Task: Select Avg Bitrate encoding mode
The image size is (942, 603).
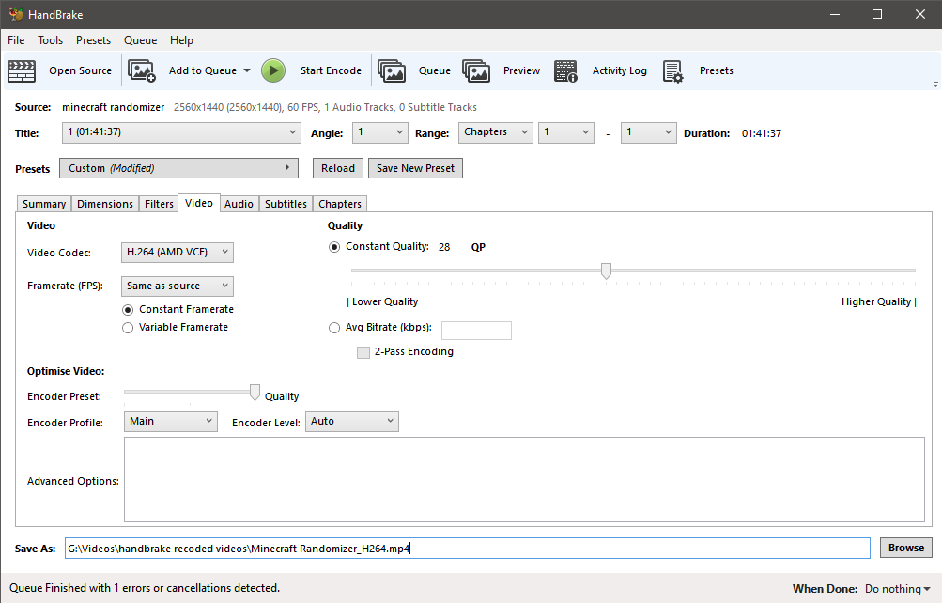Action: point(334,327)
